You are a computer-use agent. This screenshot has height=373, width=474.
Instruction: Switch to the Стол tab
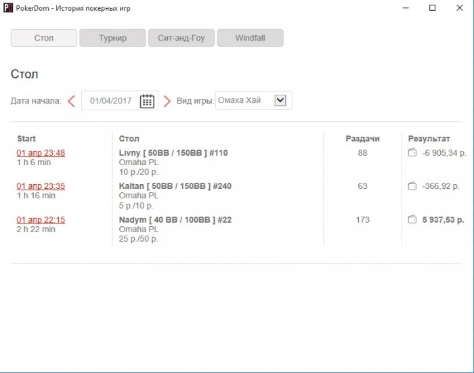coord(44,38)
